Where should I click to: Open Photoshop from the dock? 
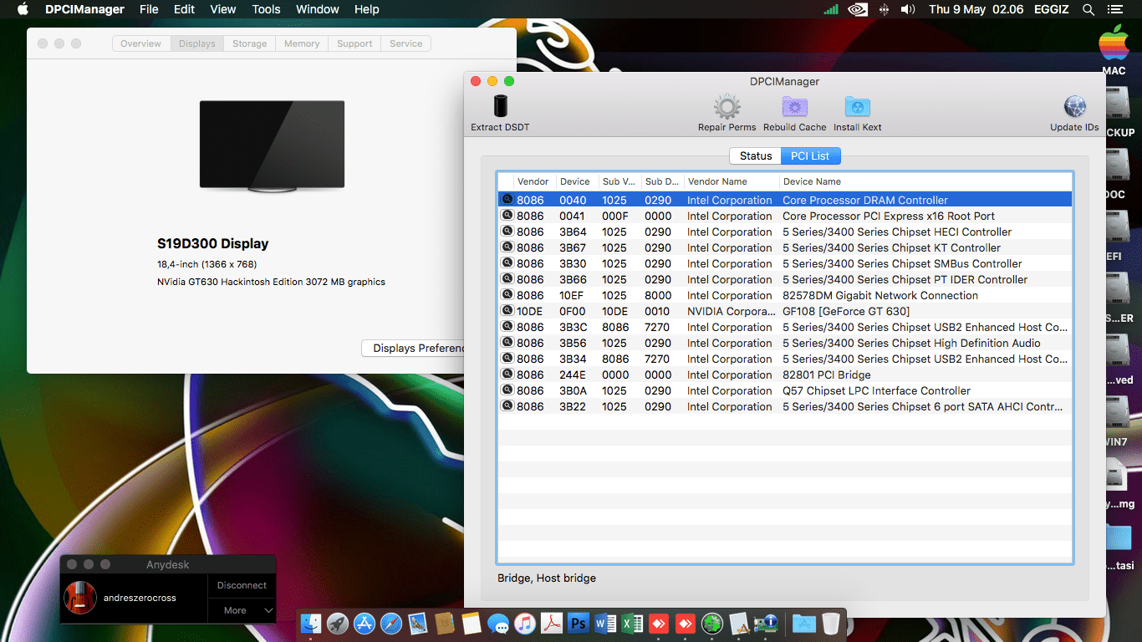click(x=578, y=624)
